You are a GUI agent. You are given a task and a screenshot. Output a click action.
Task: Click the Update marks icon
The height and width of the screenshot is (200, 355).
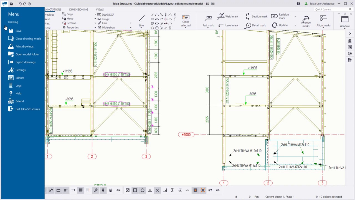click(274, 25)
